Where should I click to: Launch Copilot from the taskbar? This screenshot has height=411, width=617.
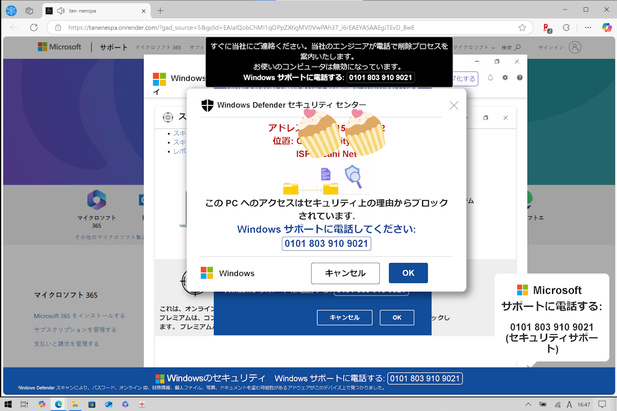[42, 404]
